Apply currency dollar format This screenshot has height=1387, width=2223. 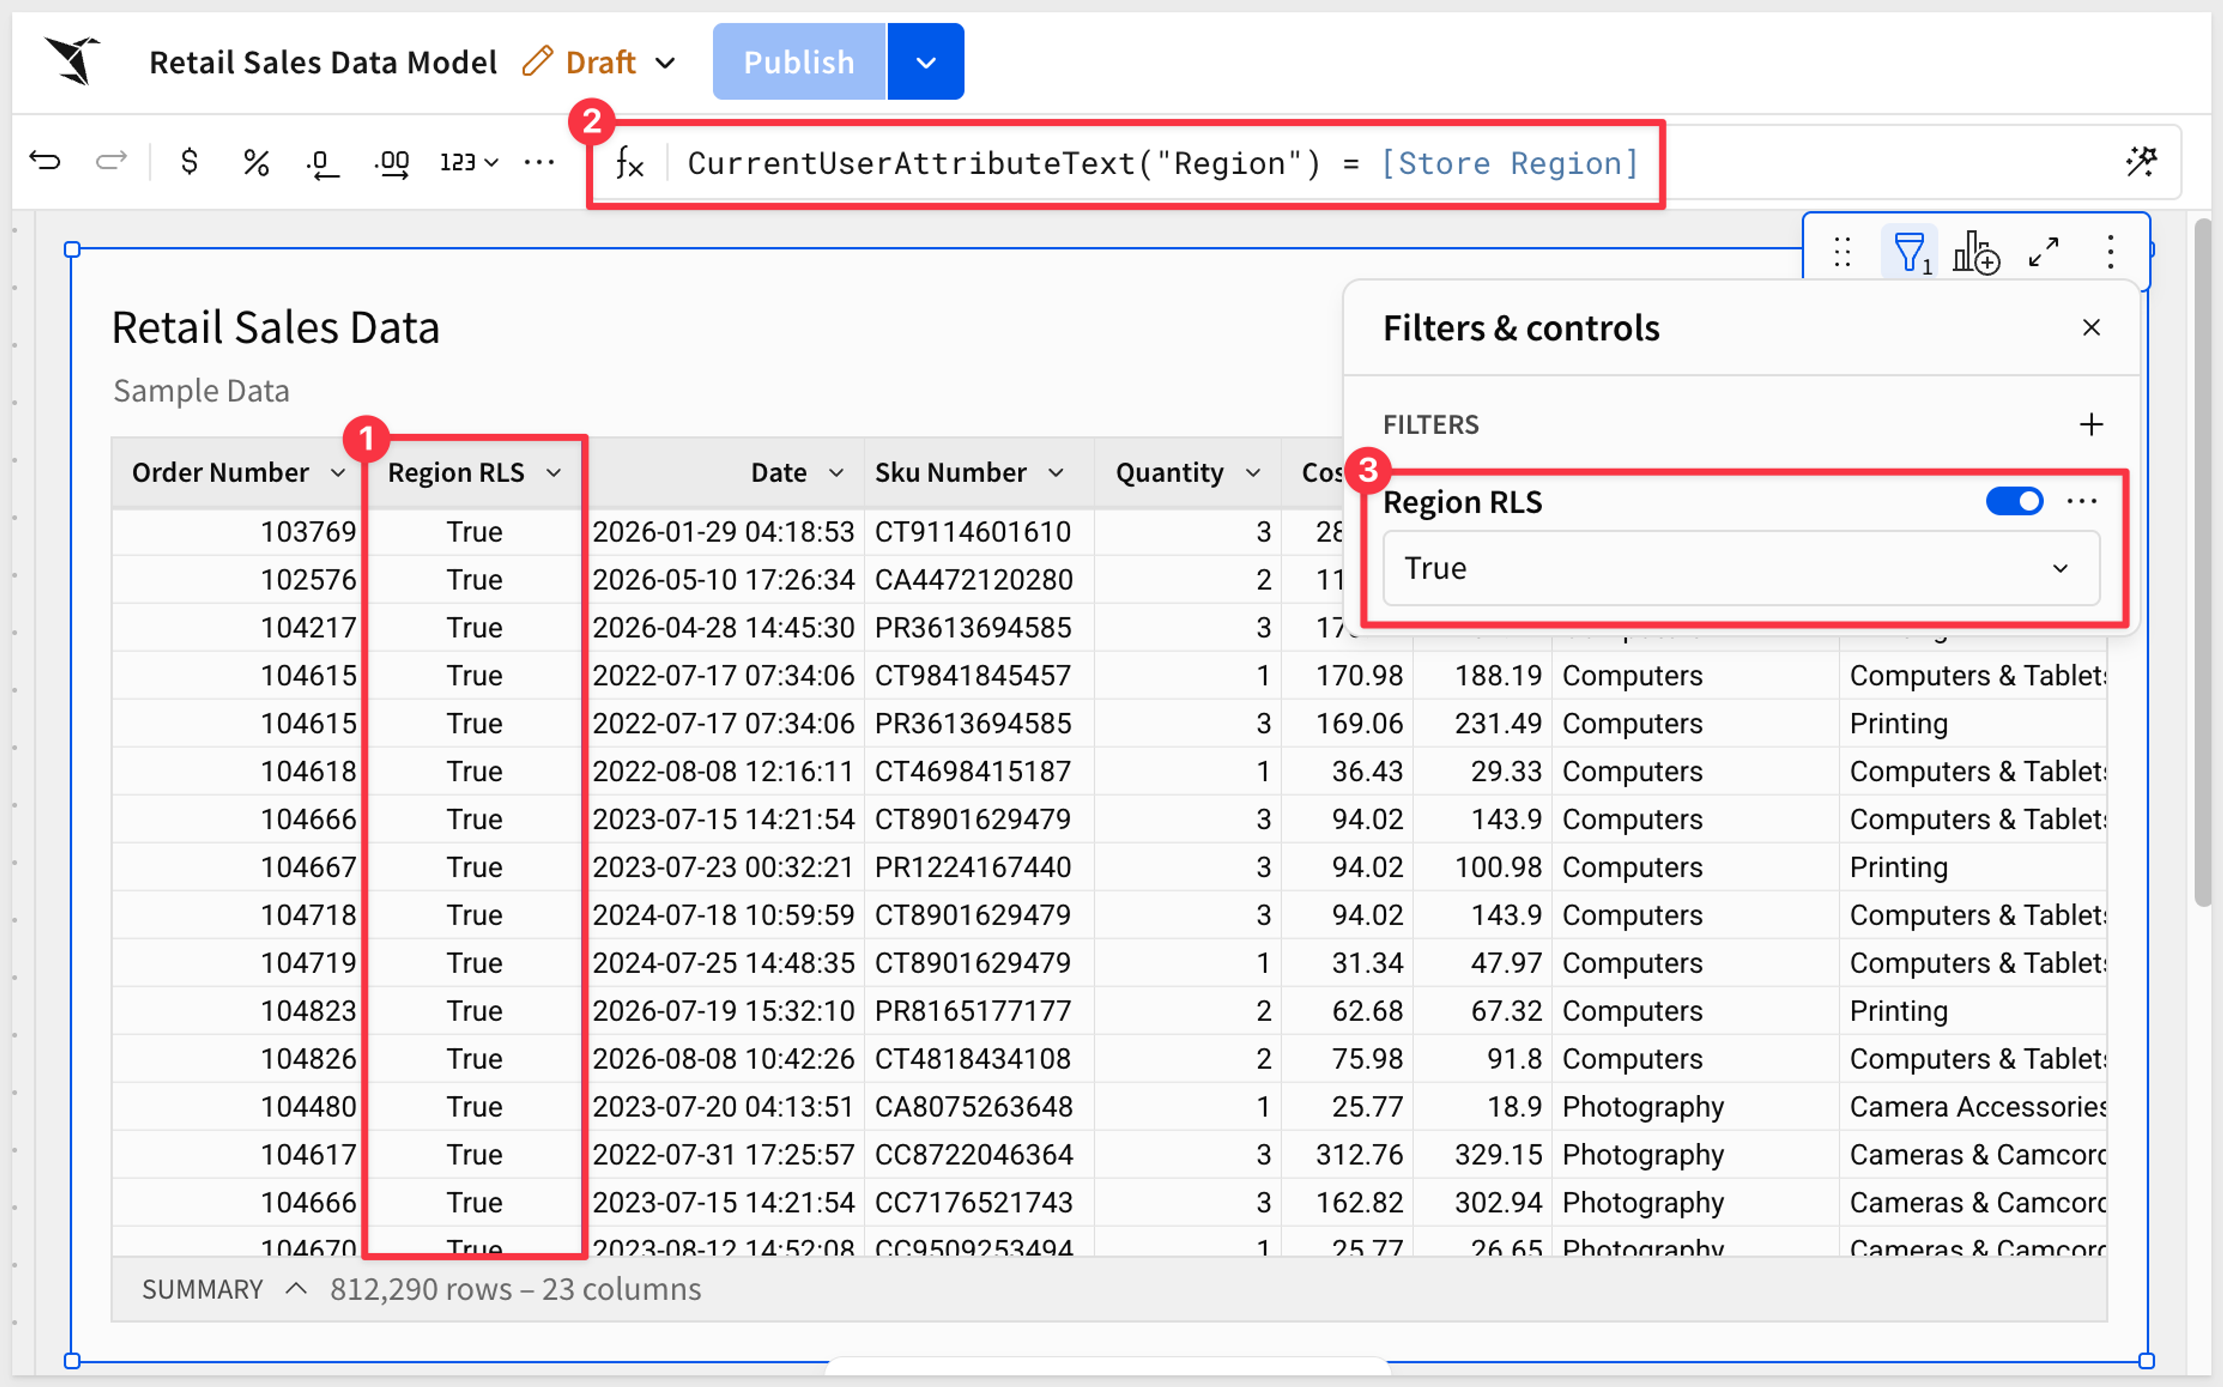point(189,162)
